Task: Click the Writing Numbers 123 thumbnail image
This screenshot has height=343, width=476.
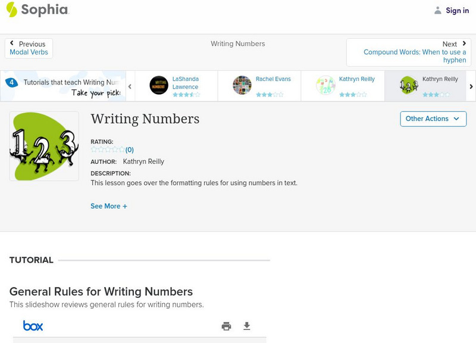Action: 44,146
